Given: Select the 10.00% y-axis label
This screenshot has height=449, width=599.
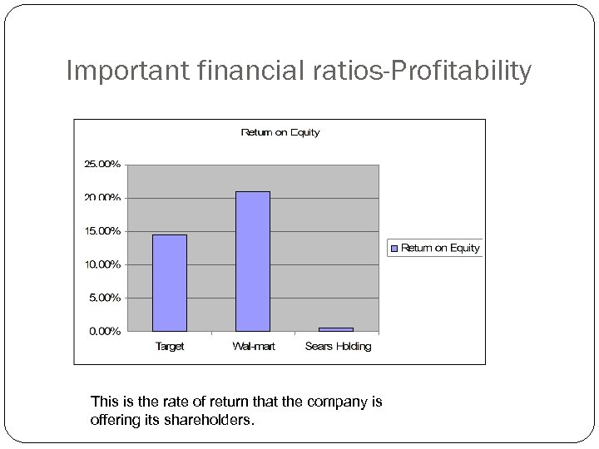Looking at the screenshot, I should (102, 264).
